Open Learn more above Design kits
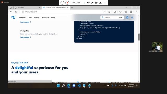Viewport: 167px width, 94px height. click(x=26, y=22)
